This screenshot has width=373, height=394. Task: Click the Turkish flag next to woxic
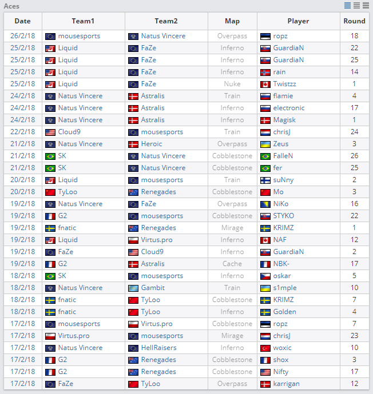coord(265,348)
